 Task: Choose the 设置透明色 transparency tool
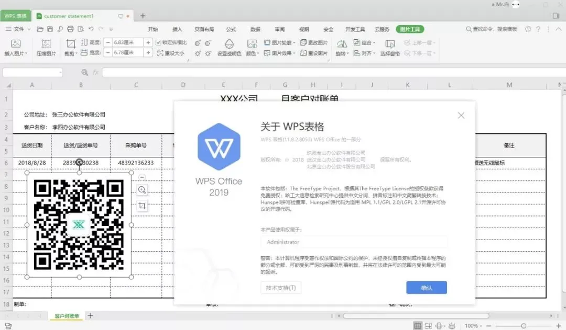229,47
